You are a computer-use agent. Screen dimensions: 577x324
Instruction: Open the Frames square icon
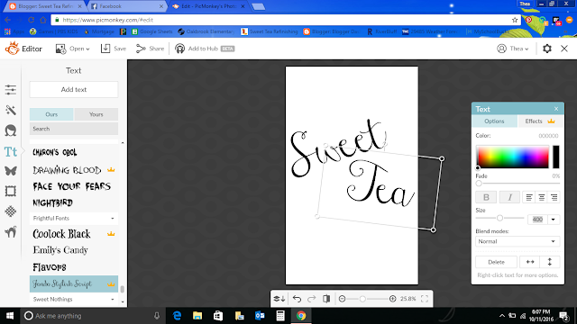[x=11, y=191]
